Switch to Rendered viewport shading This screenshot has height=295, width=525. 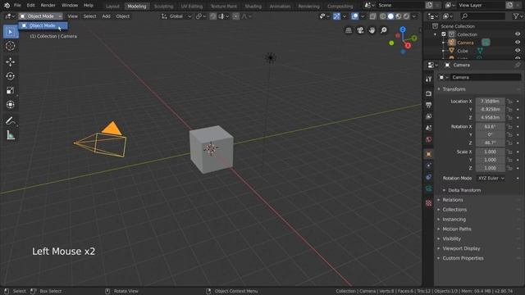pos(406,16)
